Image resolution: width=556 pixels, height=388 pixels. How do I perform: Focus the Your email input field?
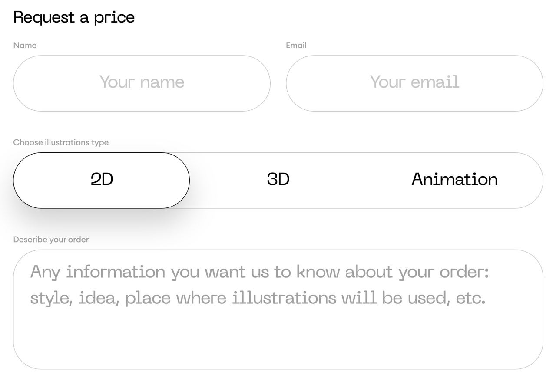pyautogui.click(x=414, y=83)
